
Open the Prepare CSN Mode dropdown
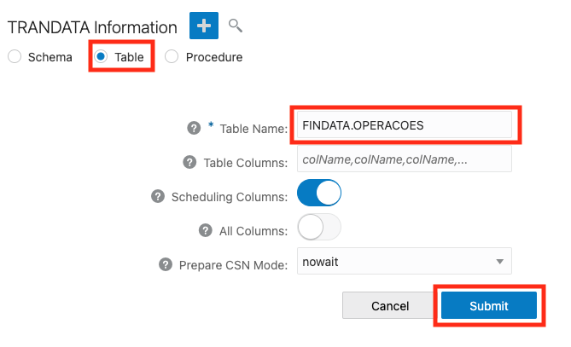point(405,261)
